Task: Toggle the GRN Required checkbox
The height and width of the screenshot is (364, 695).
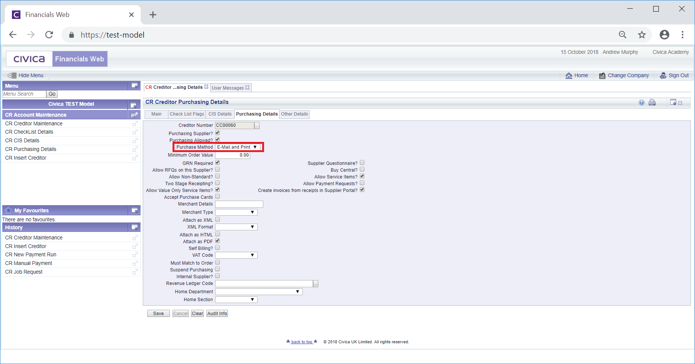Action: (217, 163)
